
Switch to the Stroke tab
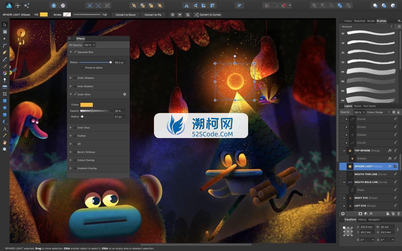[x=371, y=21]
